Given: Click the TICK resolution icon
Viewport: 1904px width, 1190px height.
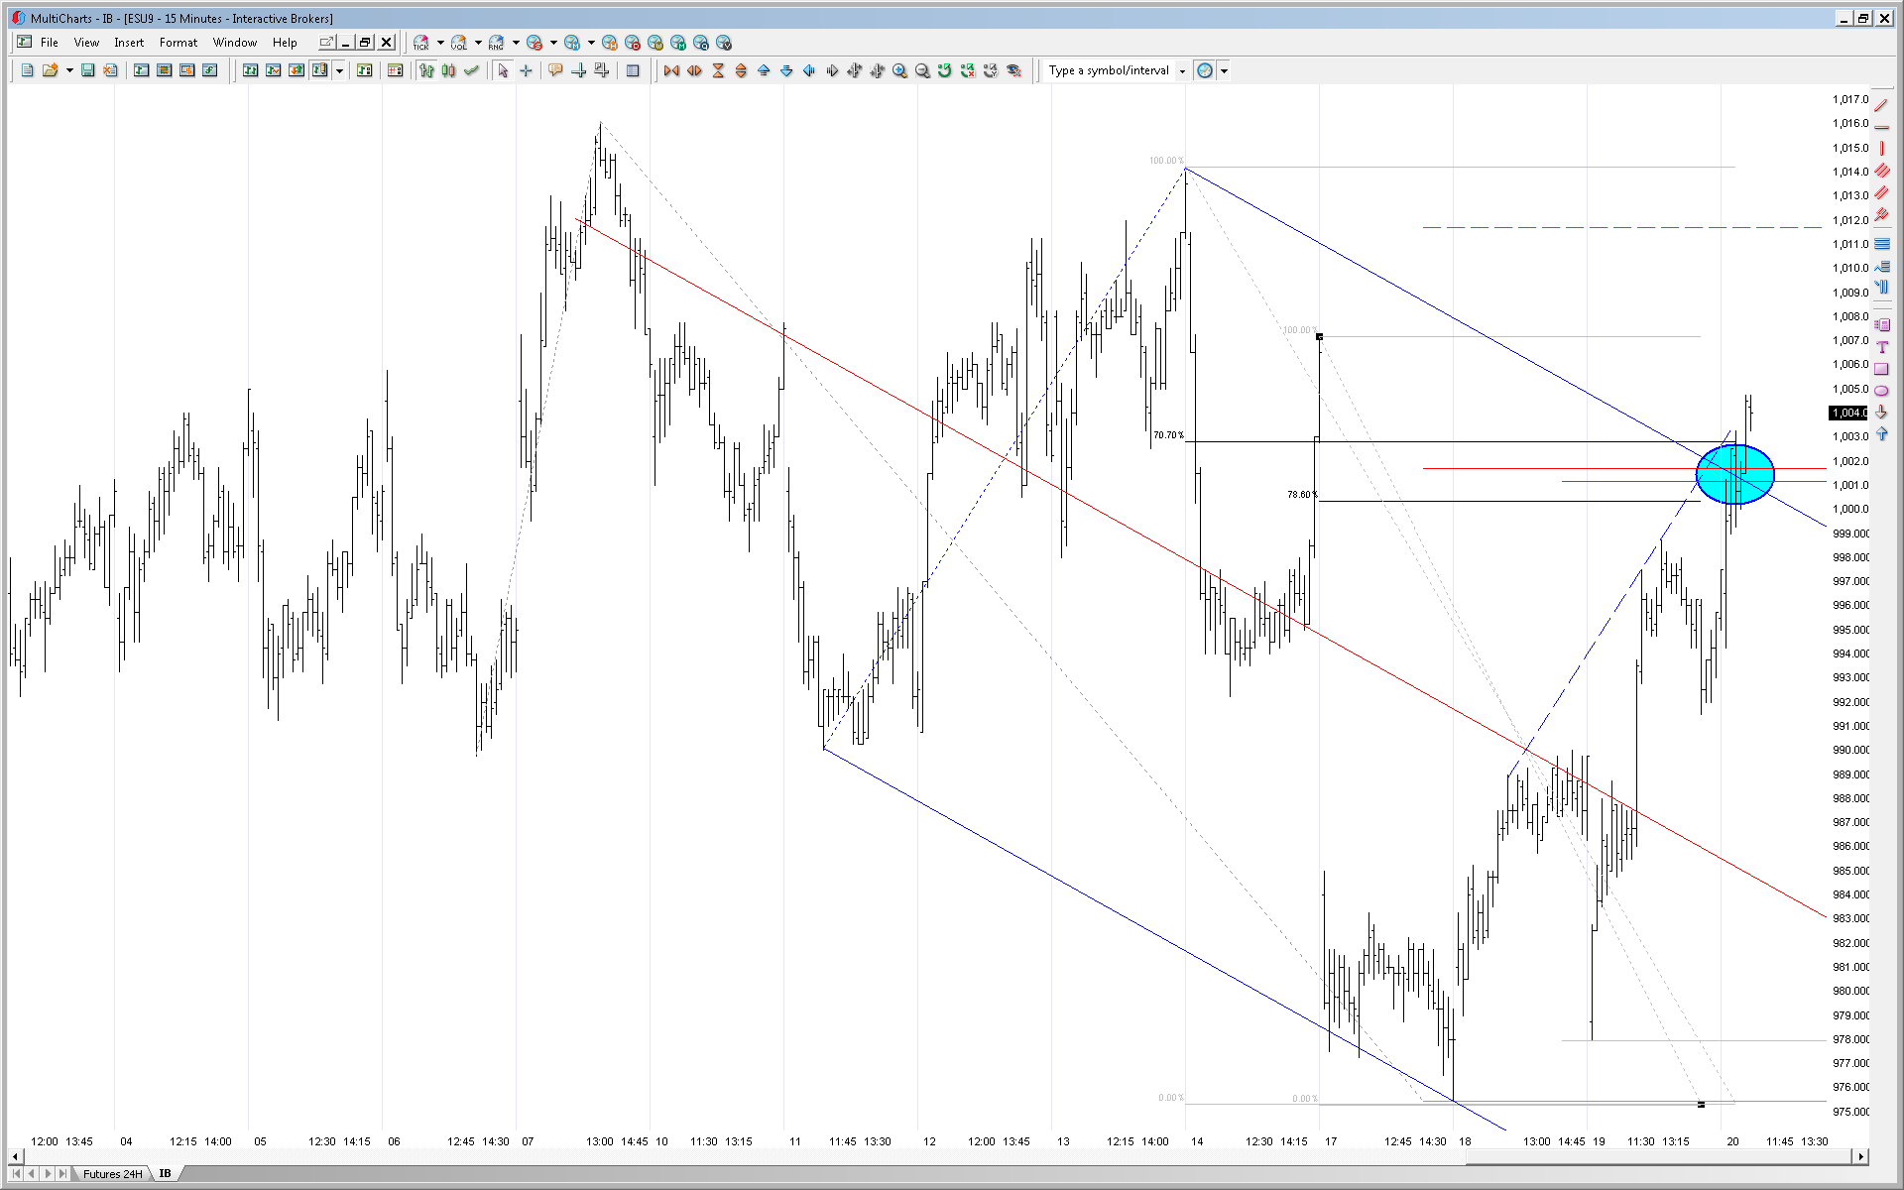Looking at the screenshot, I should pyautogui.click(x=421, y=43).
